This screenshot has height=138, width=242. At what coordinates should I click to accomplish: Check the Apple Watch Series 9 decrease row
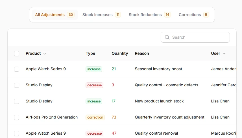coord(17,133)
